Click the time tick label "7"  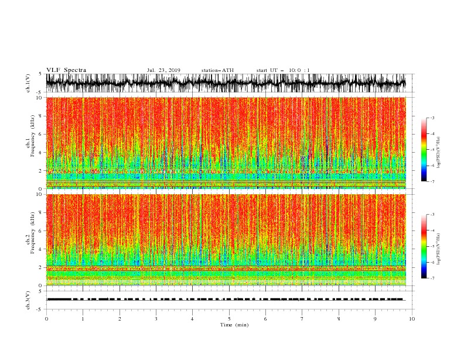[x=302, y=319]
